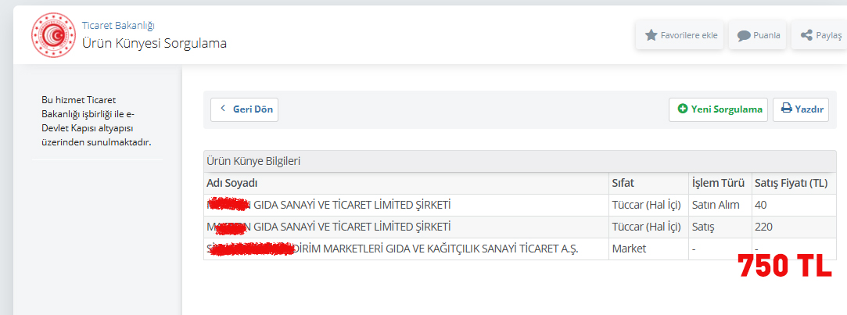Click the speech bubble icon in Puanla

pyautogui.click(x=744, y=36)
